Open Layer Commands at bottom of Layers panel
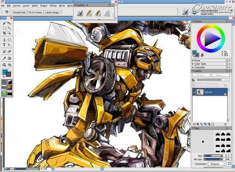 194,124
